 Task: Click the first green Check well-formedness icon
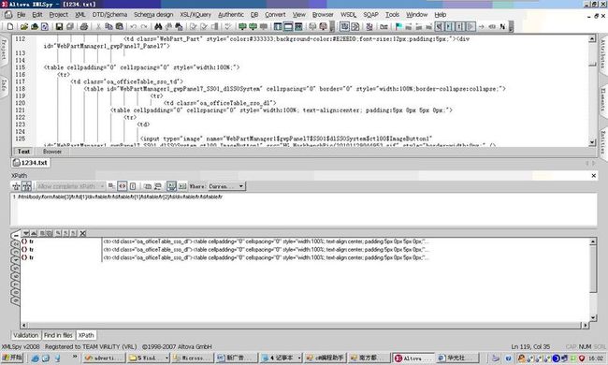tap(242, 26)
